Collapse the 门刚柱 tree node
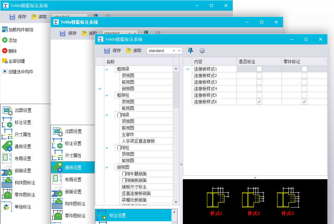The width and height of the screenshot is (334, 224). tap(107, 148)
